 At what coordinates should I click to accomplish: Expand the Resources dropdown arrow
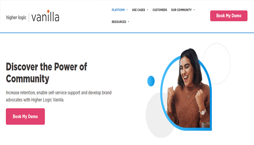[128, 22]
